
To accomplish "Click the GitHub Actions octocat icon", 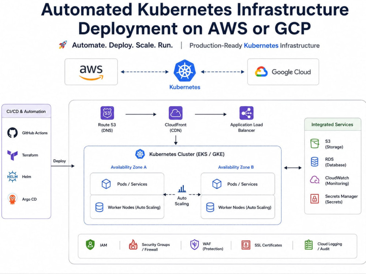I will (12, 133).
